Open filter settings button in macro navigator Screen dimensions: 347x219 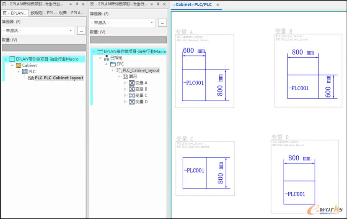pyautogui.click(x=163, y=23)
